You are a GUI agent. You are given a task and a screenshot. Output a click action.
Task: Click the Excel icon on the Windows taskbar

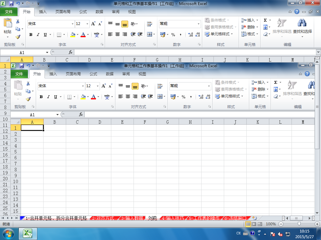(x=28, y=234)
